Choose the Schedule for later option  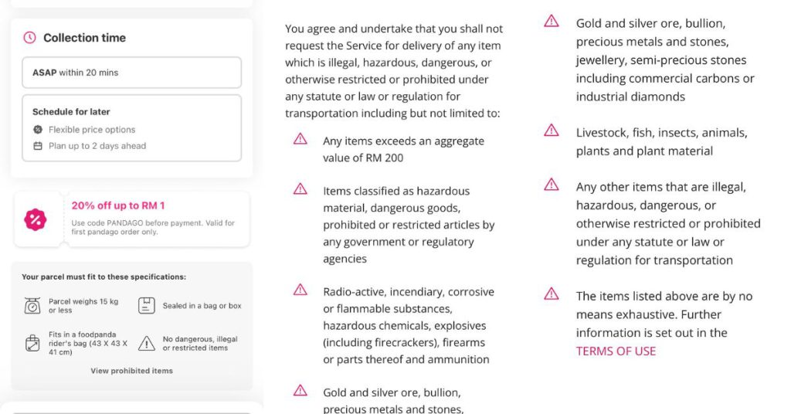131,128
